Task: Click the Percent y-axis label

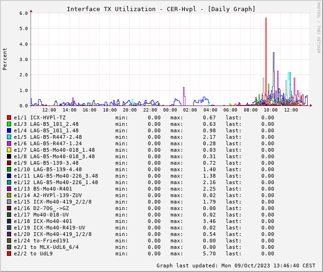Action: point(5,59)
